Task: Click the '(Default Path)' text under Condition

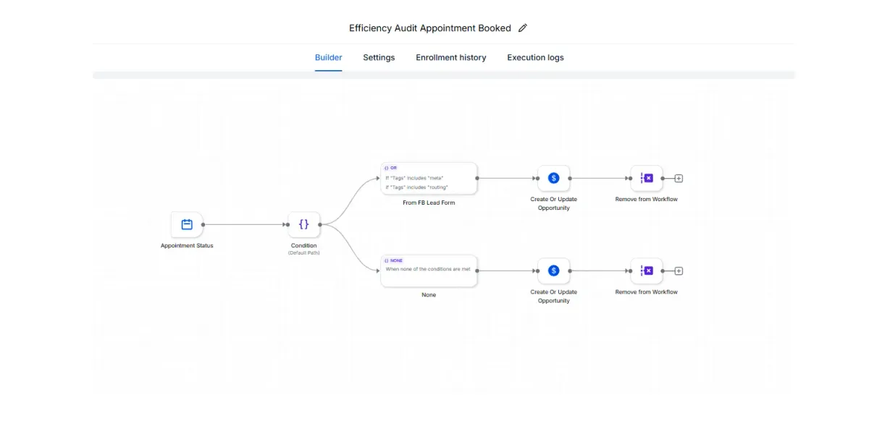Action: 303,253
